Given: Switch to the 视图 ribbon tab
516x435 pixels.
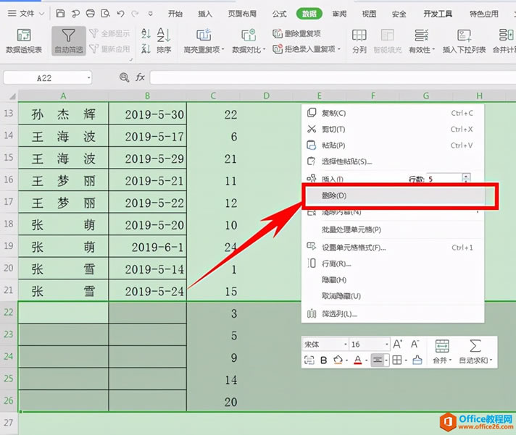Looking at the screenshot, I should click(x=369, y=14).
